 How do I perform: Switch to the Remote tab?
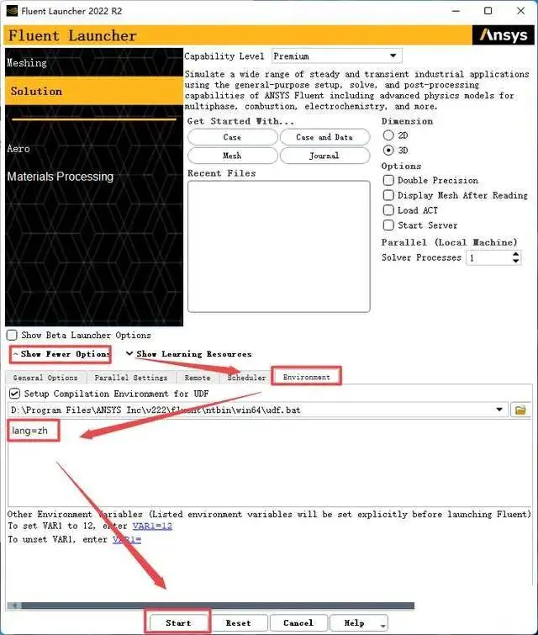pos(198,378)
